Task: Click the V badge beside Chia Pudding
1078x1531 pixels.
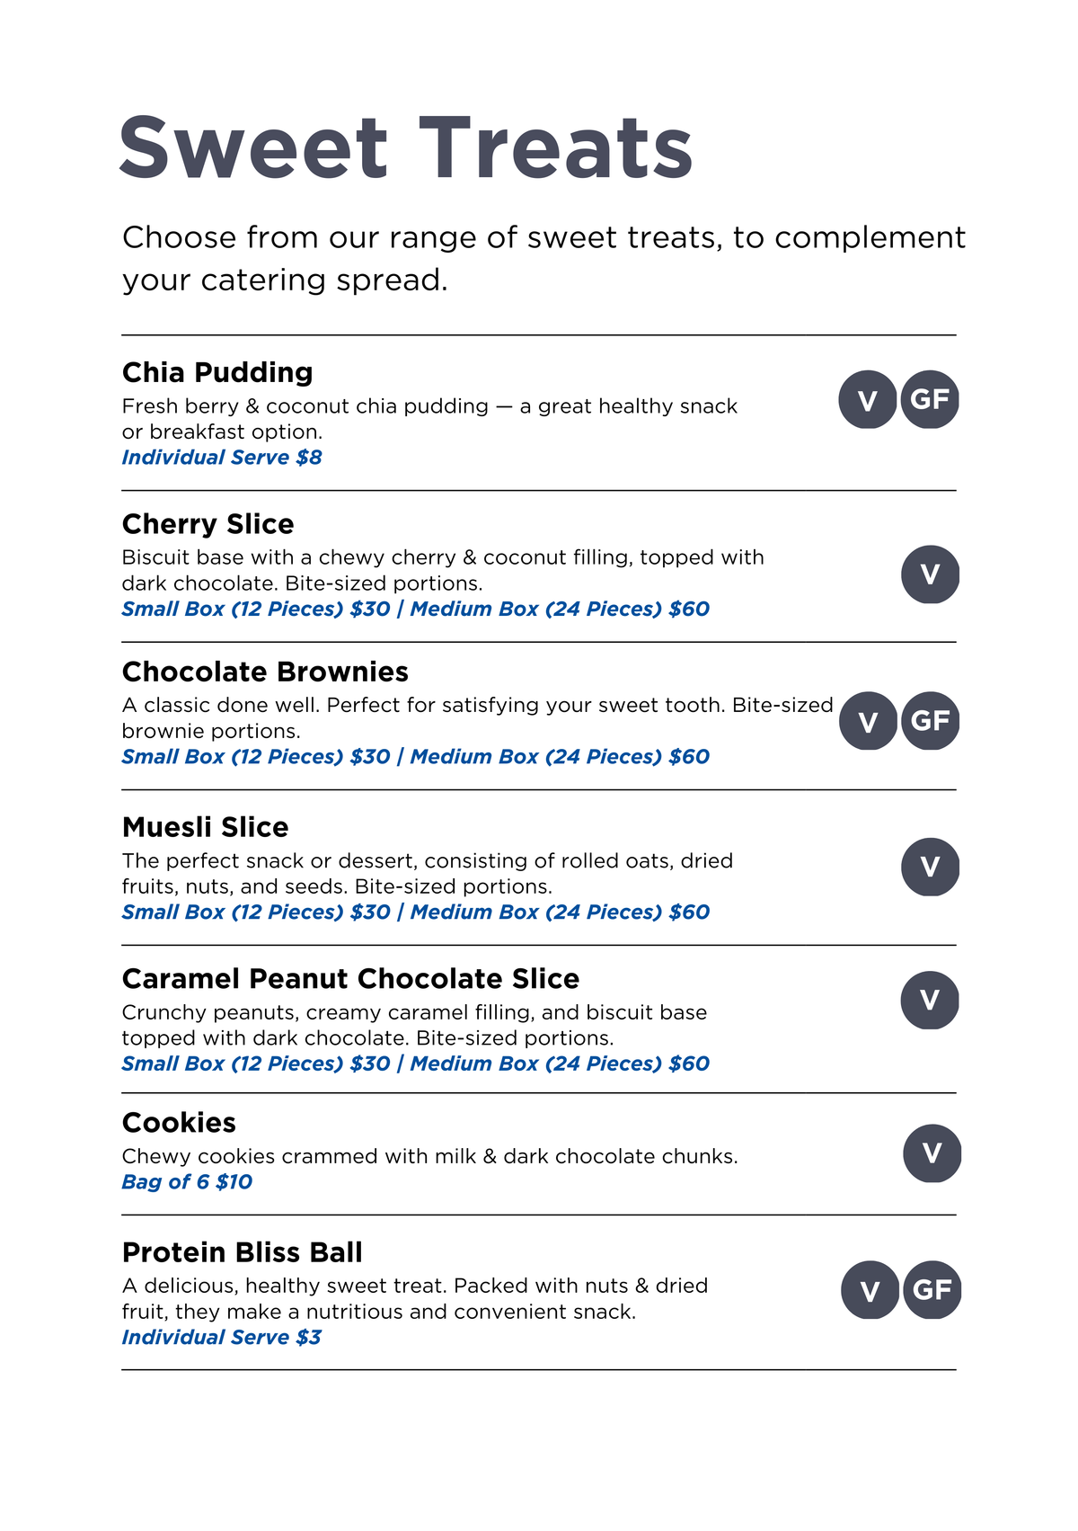Action: pos(867,399)
